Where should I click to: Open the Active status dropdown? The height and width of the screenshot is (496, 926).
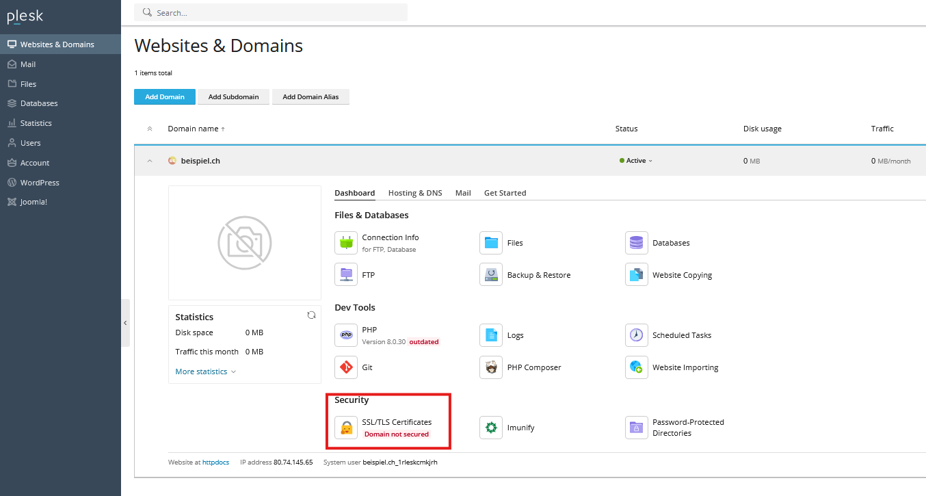tap(637, 161)
